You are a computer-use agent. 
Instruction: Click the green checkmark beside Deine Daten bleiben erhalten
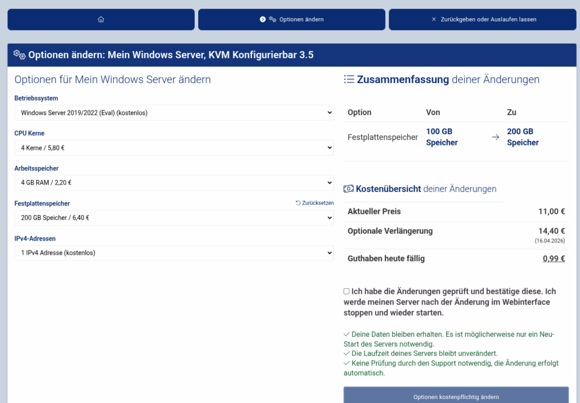[x=347, y=335]
